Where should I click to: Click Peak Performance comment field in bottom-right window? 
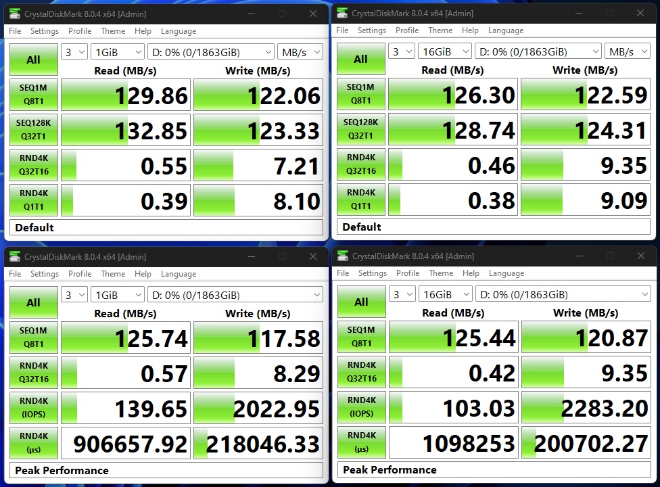point(494,469)
